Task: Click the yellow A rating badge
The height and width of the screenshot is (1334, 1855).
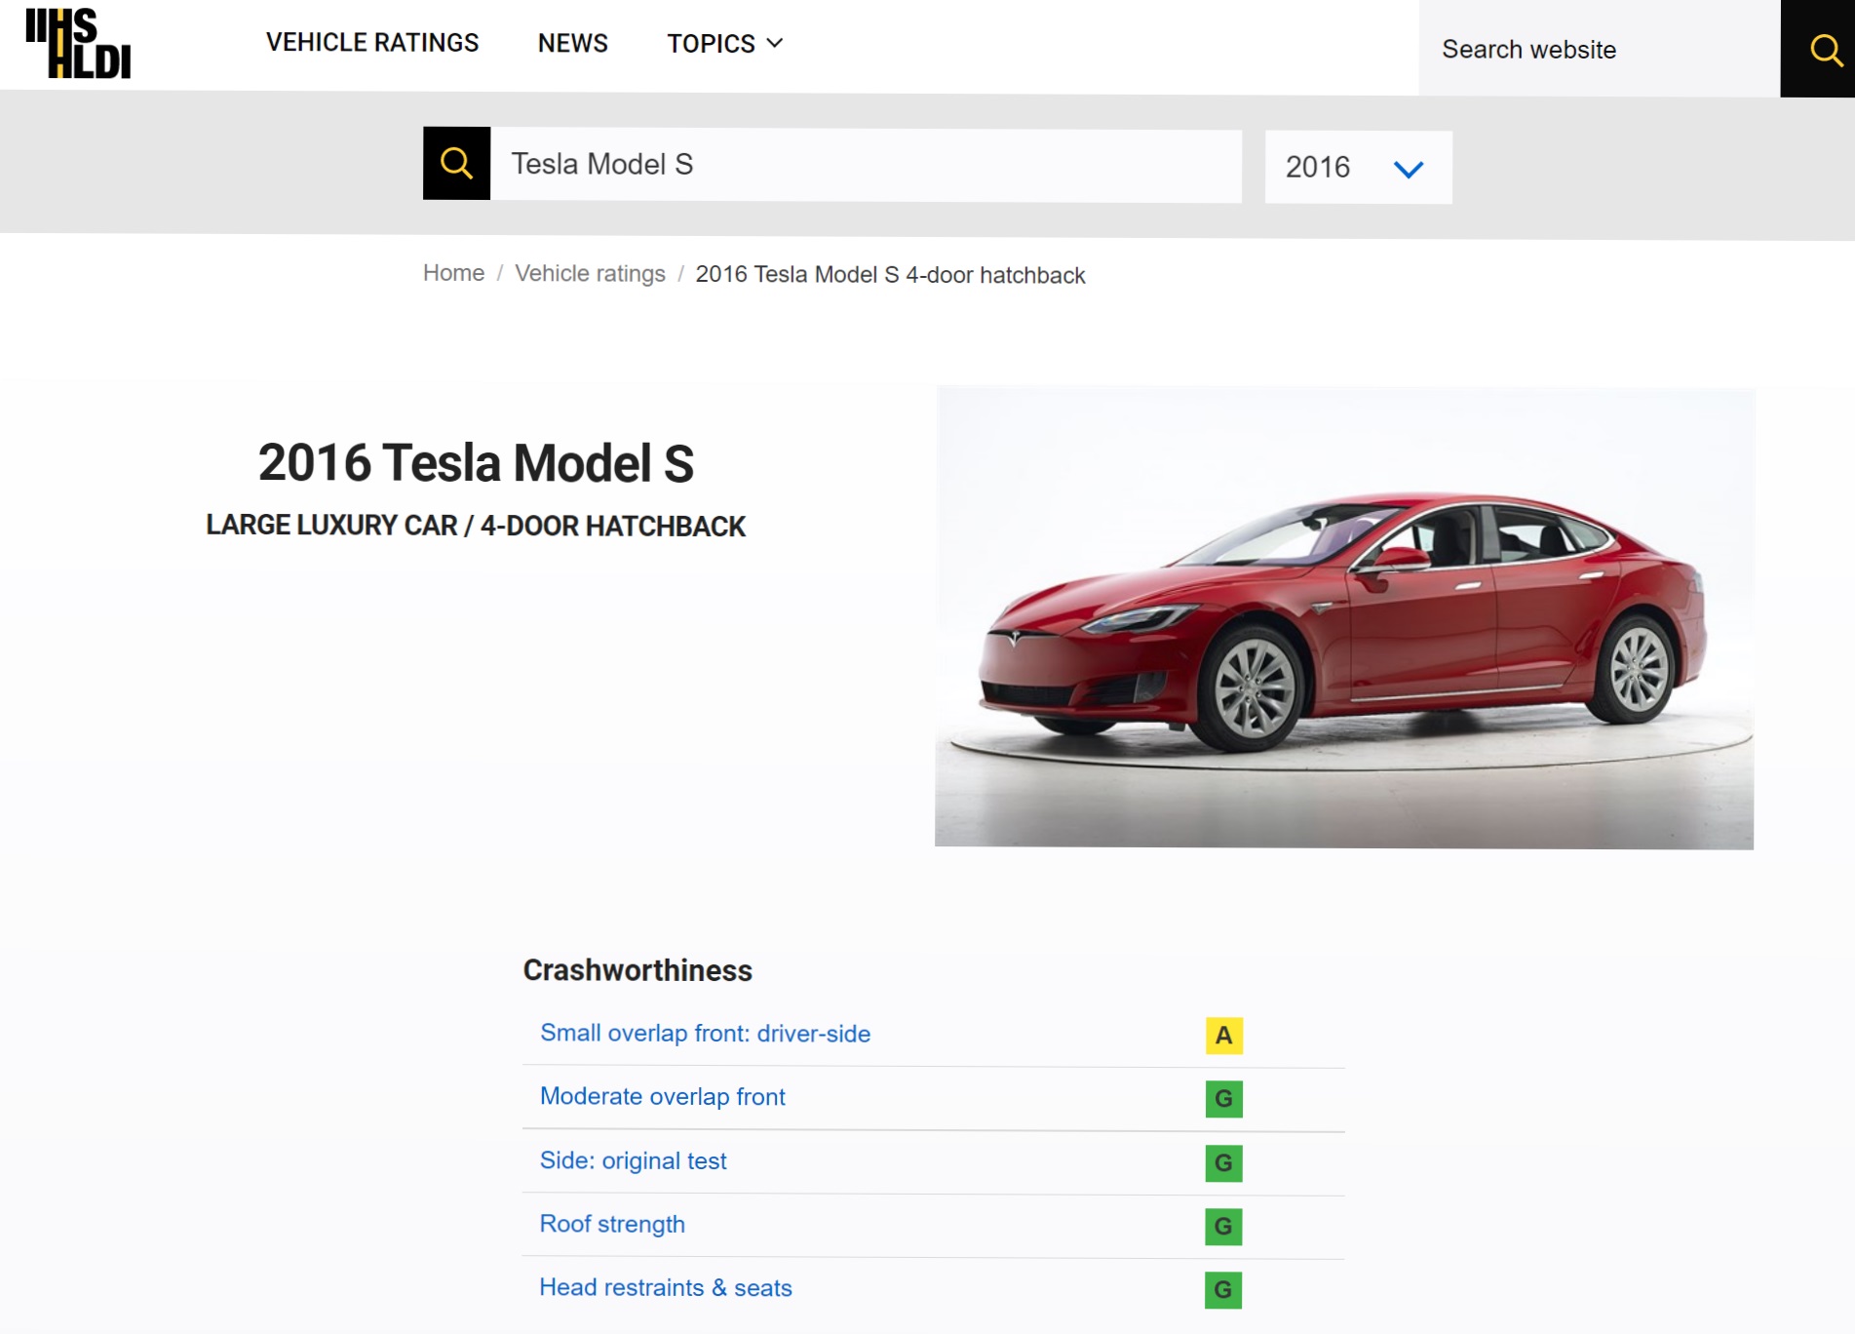Action: pyautogui.click(x=1223, y=1036)
